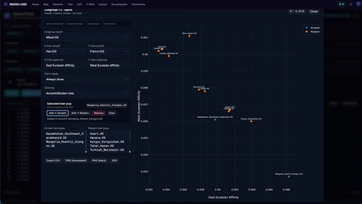
Task: Select the Mongolia_Khentii_Xiongnu.AG blue point
Action: [x=289, y=176]
